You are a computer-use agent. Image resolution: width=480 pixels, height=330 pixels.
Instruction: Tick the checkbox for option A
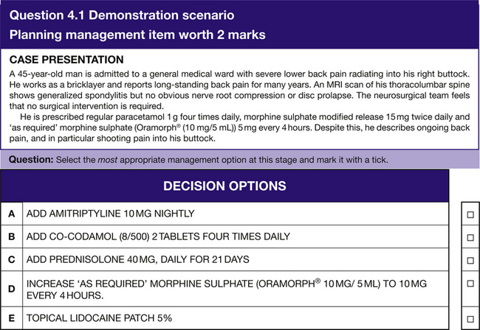pos(470,214)
